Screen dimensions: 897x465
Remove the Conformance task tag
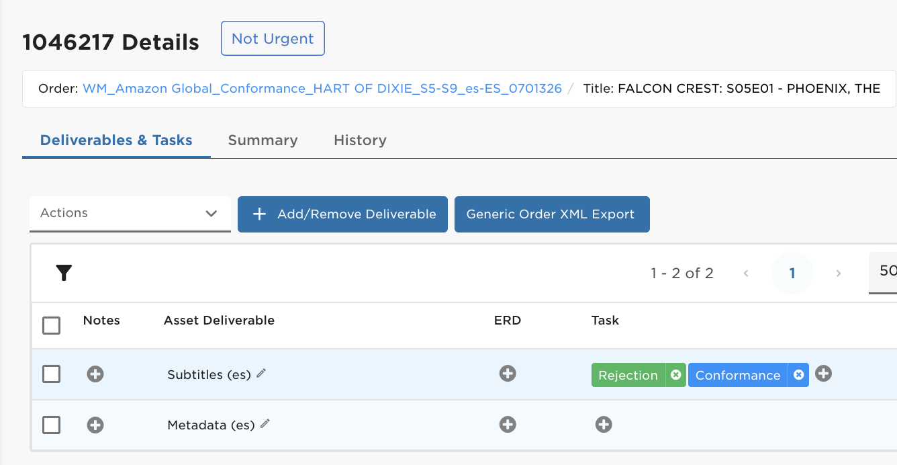pos(798,375)
